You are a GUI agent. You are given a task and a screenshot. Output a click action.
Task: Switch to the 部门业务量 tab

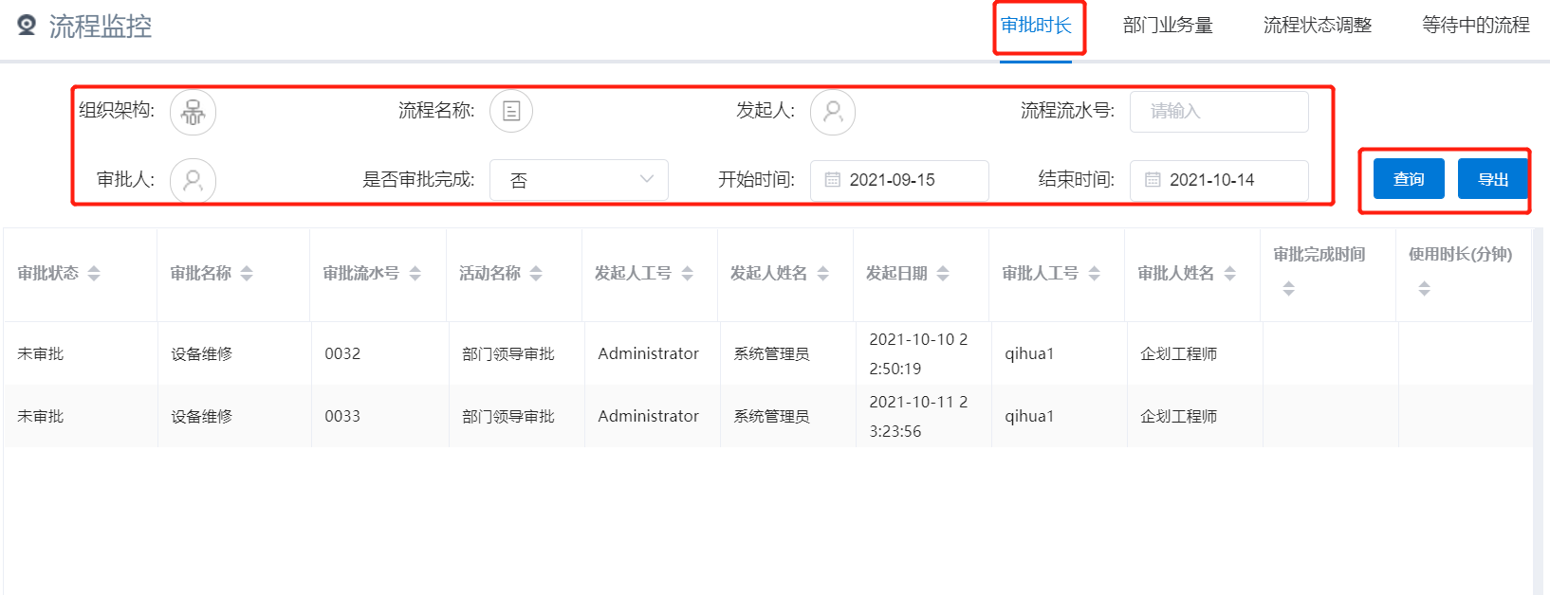(1168, 26)
